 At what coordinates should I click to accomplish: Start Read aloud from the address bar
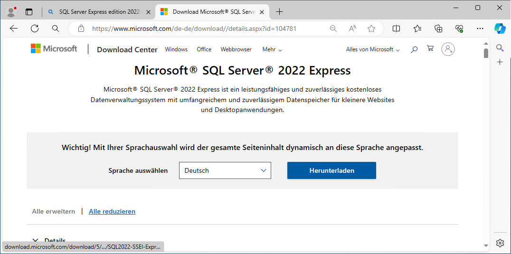click(352, 28)
